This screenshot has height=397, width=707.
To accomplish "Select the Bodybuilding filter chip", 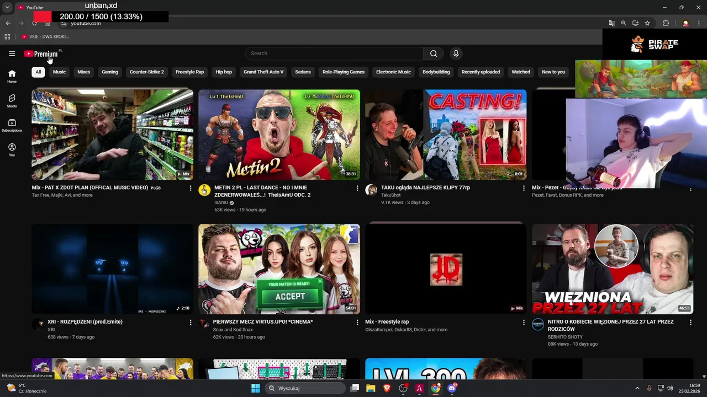I will (x=436, y=72).
